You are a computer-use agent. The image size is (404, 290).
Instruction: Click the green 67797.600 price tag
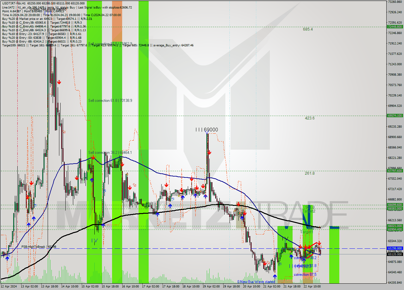[395, 171]
